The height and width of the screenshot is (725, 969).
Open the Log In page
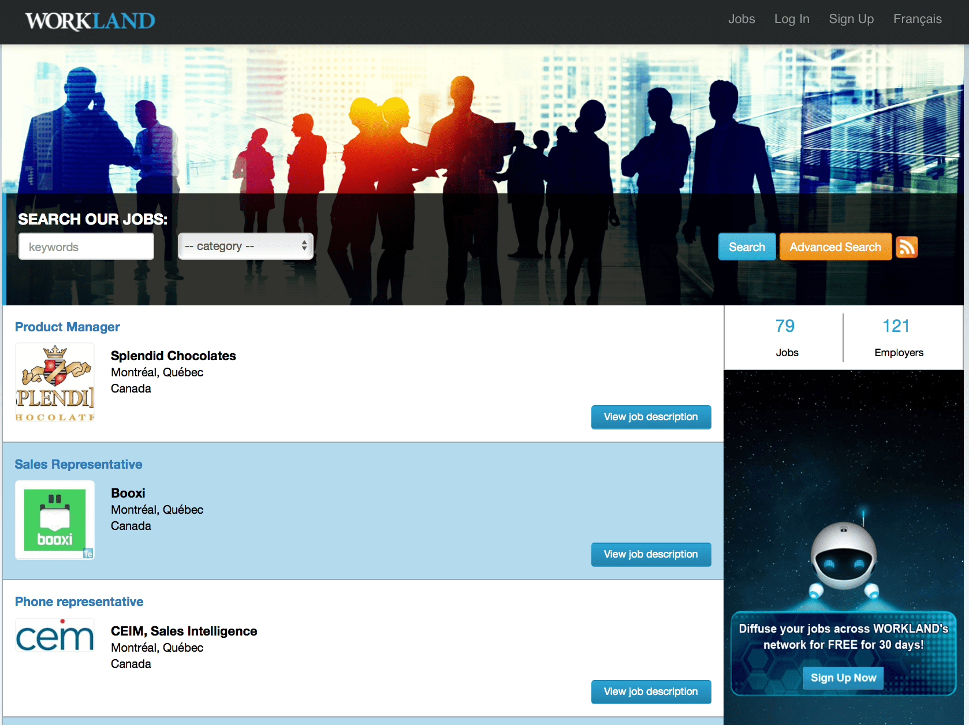pos(792,19)
